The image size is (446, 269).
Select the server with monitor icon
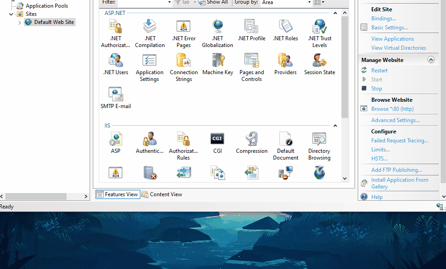pyautogui.click(x=286, y=173)
